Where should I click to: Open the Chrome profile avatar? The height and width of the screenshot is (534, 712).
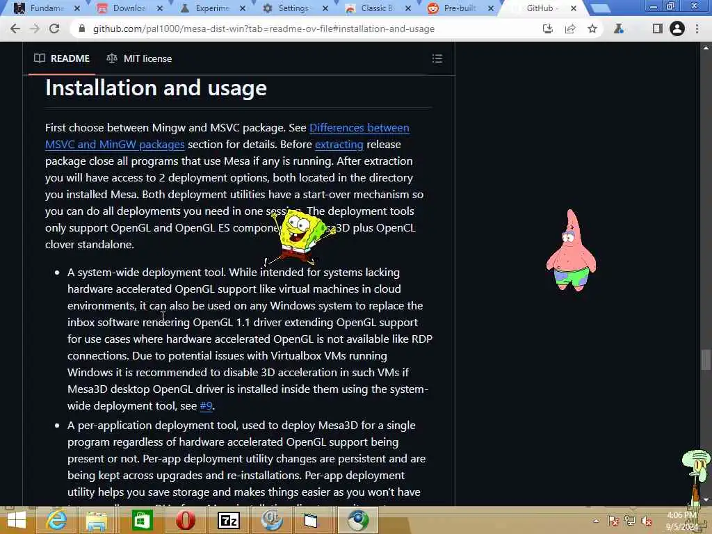pyautogui.click(x=677, y=29)
